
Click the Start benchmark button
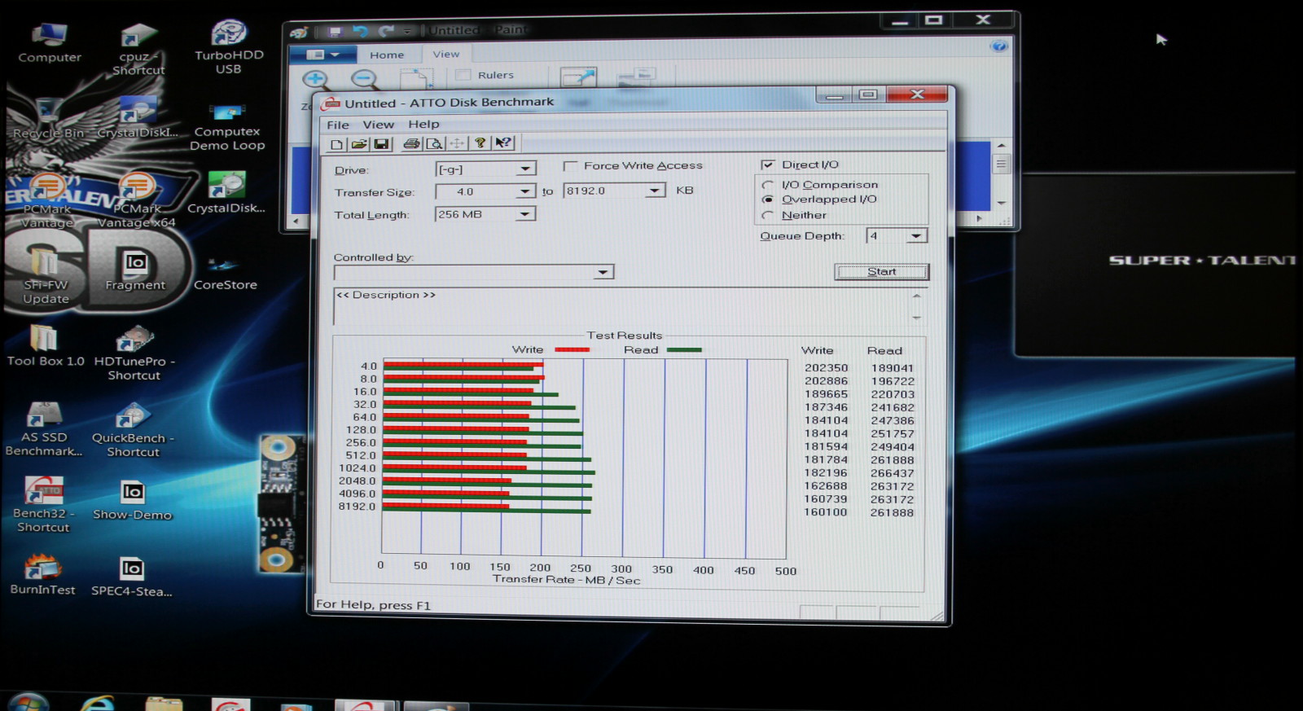(881, 272)
